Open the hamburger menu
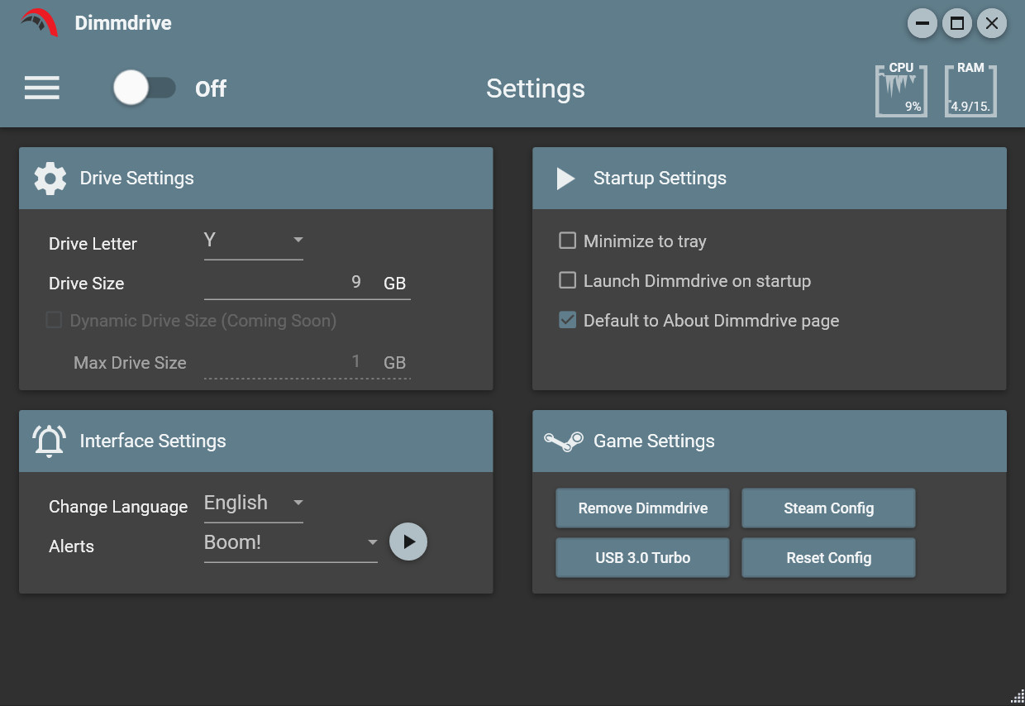 41,88
